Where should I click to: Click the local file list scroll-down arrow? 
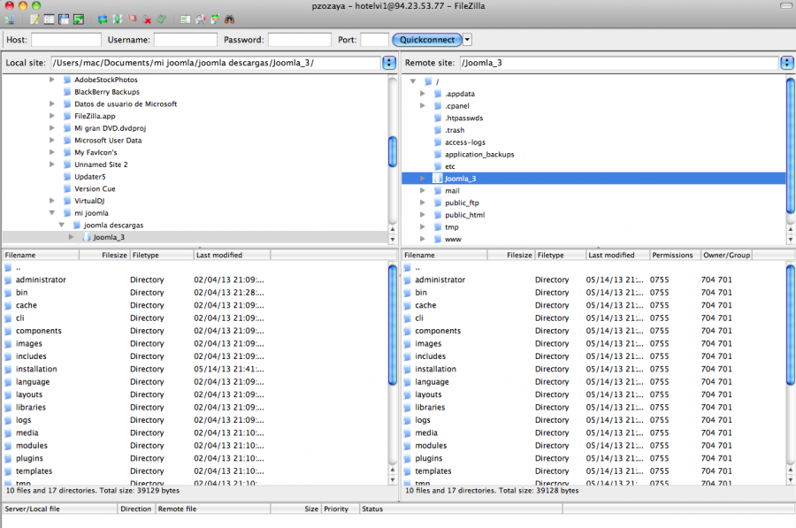pyautogui.click(x=393, y=479)
